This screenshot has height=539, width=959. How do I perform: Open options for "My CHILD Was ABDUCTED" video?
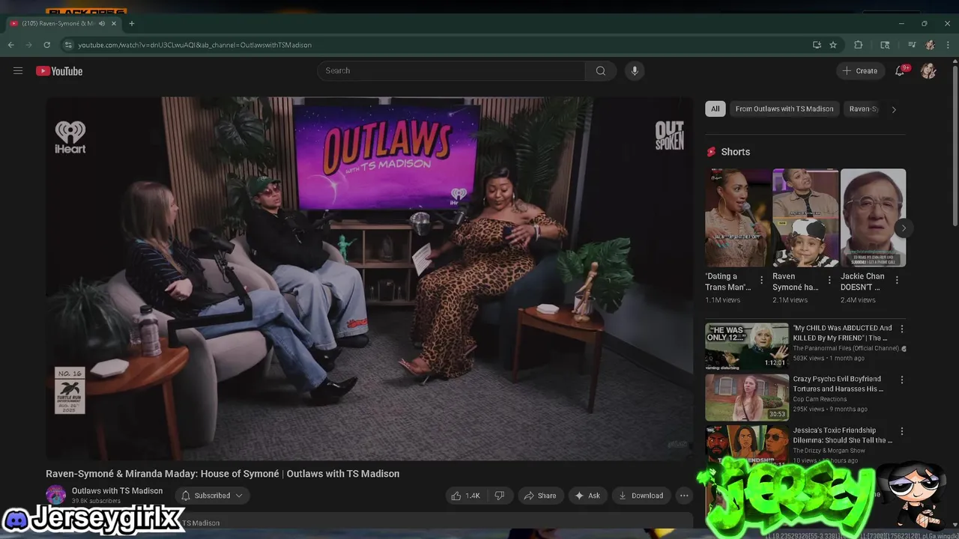point(902,329)
